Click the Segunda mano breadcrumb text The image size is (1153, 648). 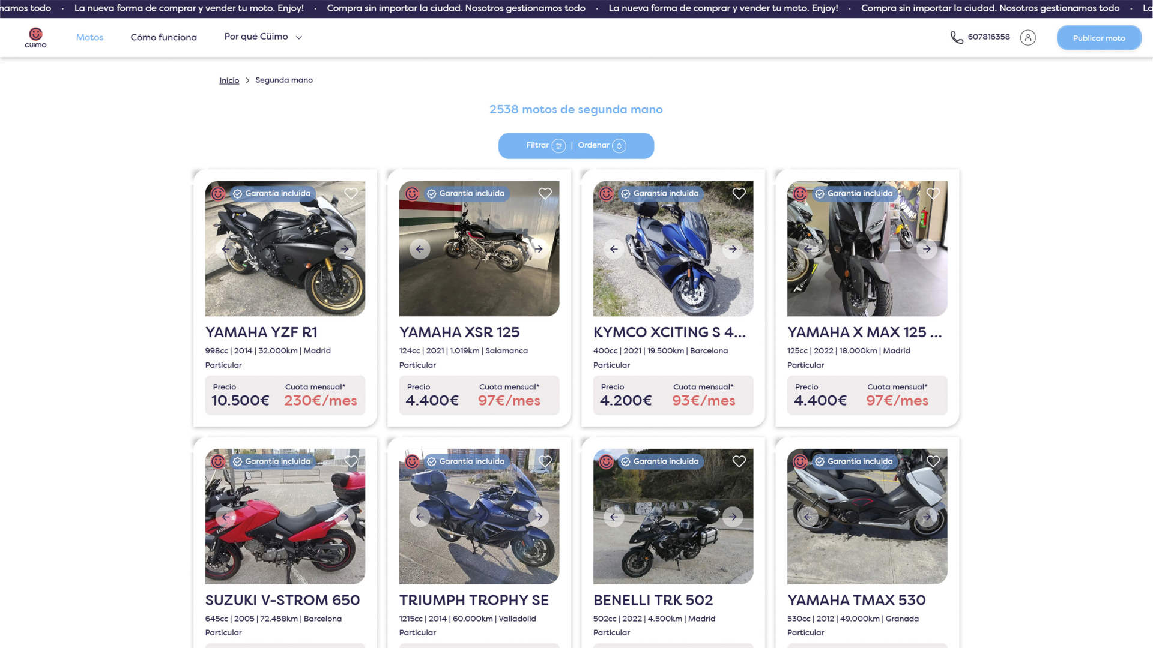pos(284,80)
